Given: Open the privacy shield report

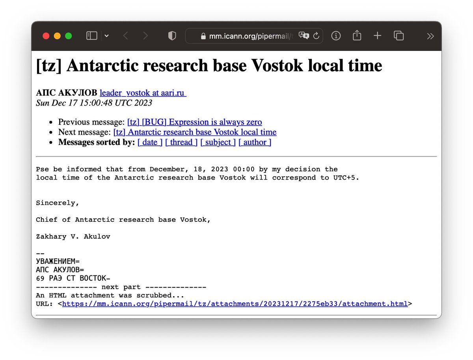Looking at the screenshot, I should coord(172,36).
